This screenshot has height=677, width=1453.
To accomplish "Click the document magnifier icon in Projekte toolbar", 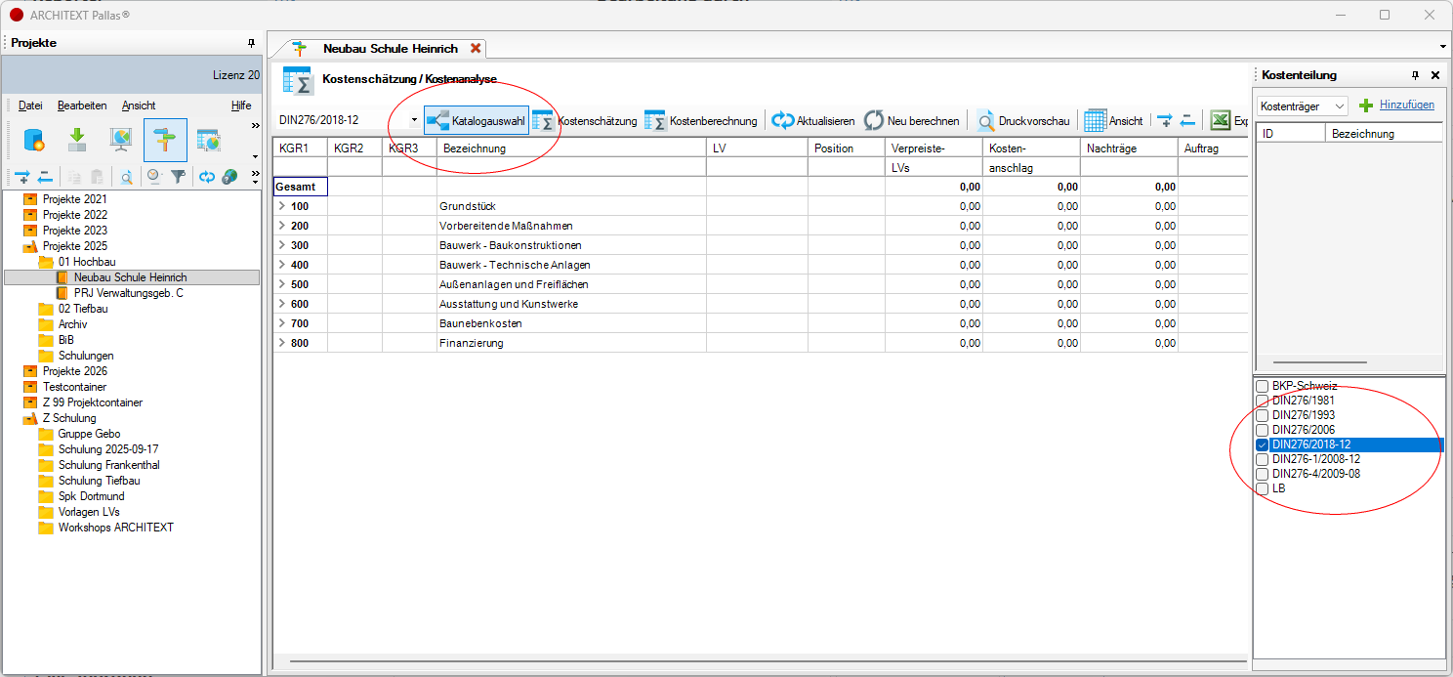I will 126,177.
